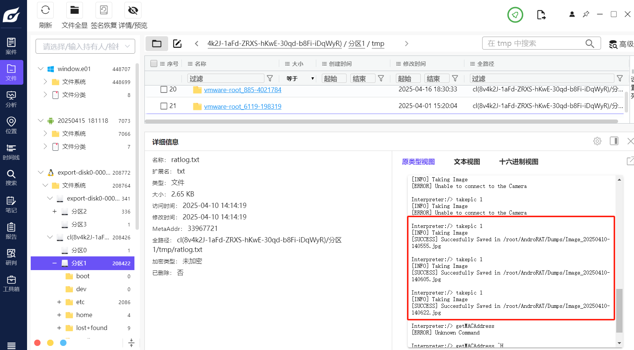
Task: Toggle detail panel layout icon
Action: (x=614, y=141)
